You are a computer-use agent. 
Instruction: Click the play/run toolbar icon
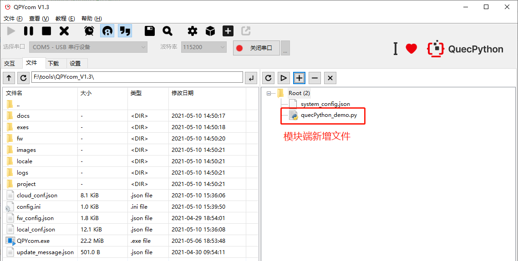point(11,31)
